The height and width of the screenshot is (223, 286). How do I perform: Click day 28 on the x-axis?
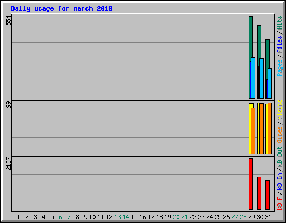tap(243, 217)
